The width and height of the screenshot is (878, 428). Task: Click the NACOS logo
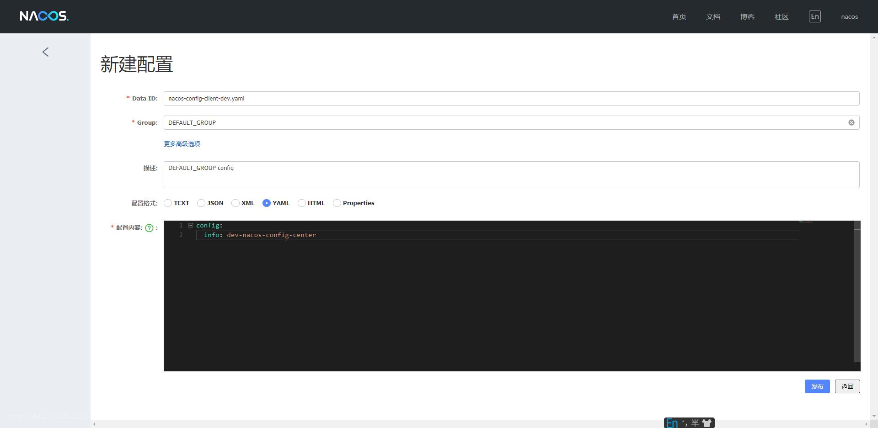pos(44,16)
